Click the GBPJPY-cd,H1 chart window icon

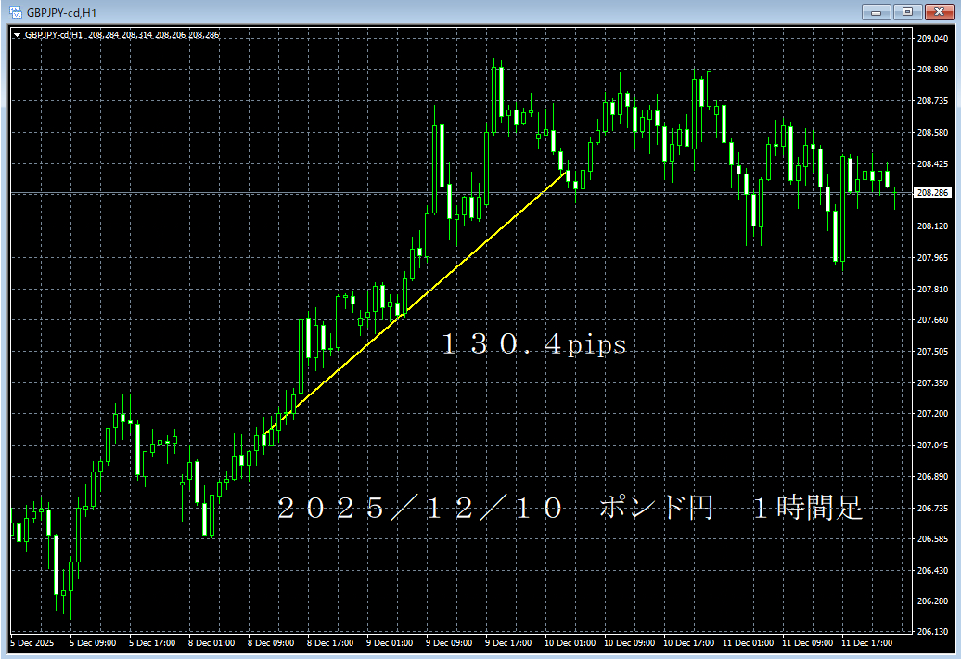[x=16, y=12]
